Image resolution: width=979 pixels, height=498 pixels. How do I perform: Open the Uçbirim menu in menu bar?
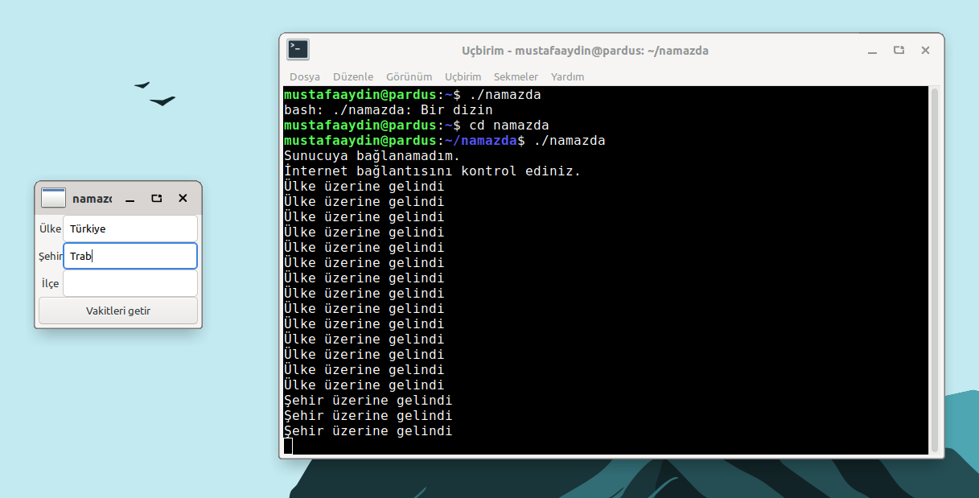pyautogui.click(x=463, y=76)
